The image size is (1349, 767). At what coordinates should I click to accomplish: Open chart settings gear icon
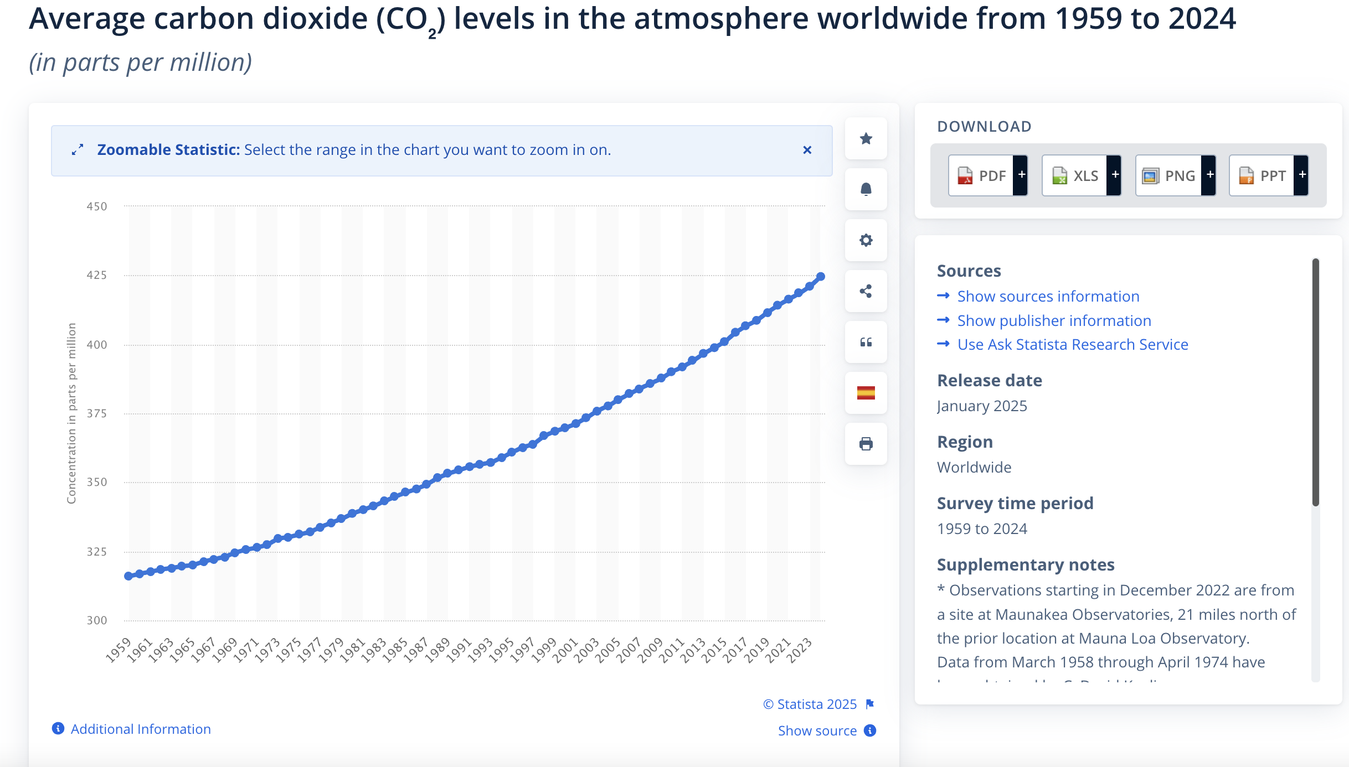click(866, 240)
